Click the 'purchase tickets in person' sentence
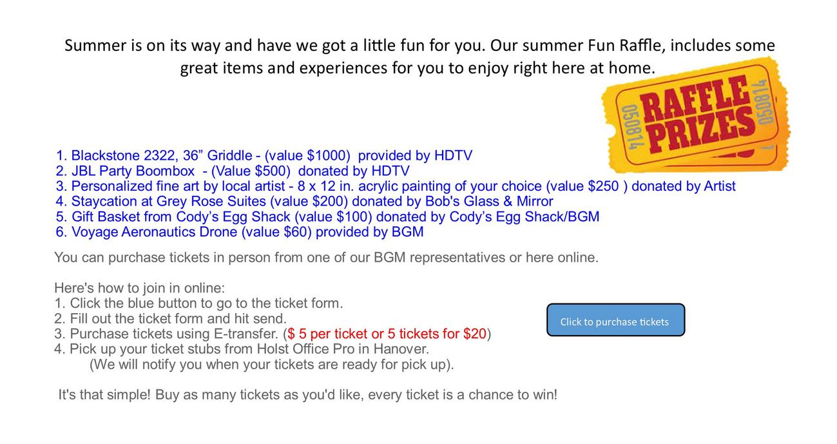 [x=326, y=258]
